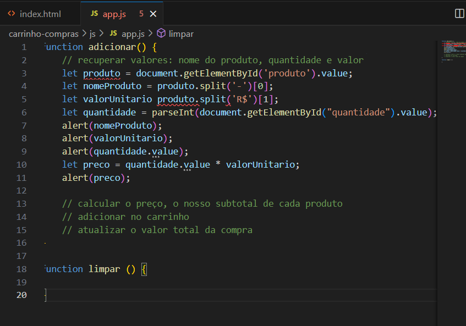Viewport: 466px width, 326px height.
Task: Click the minimap code preview
Action: [453, 51]
